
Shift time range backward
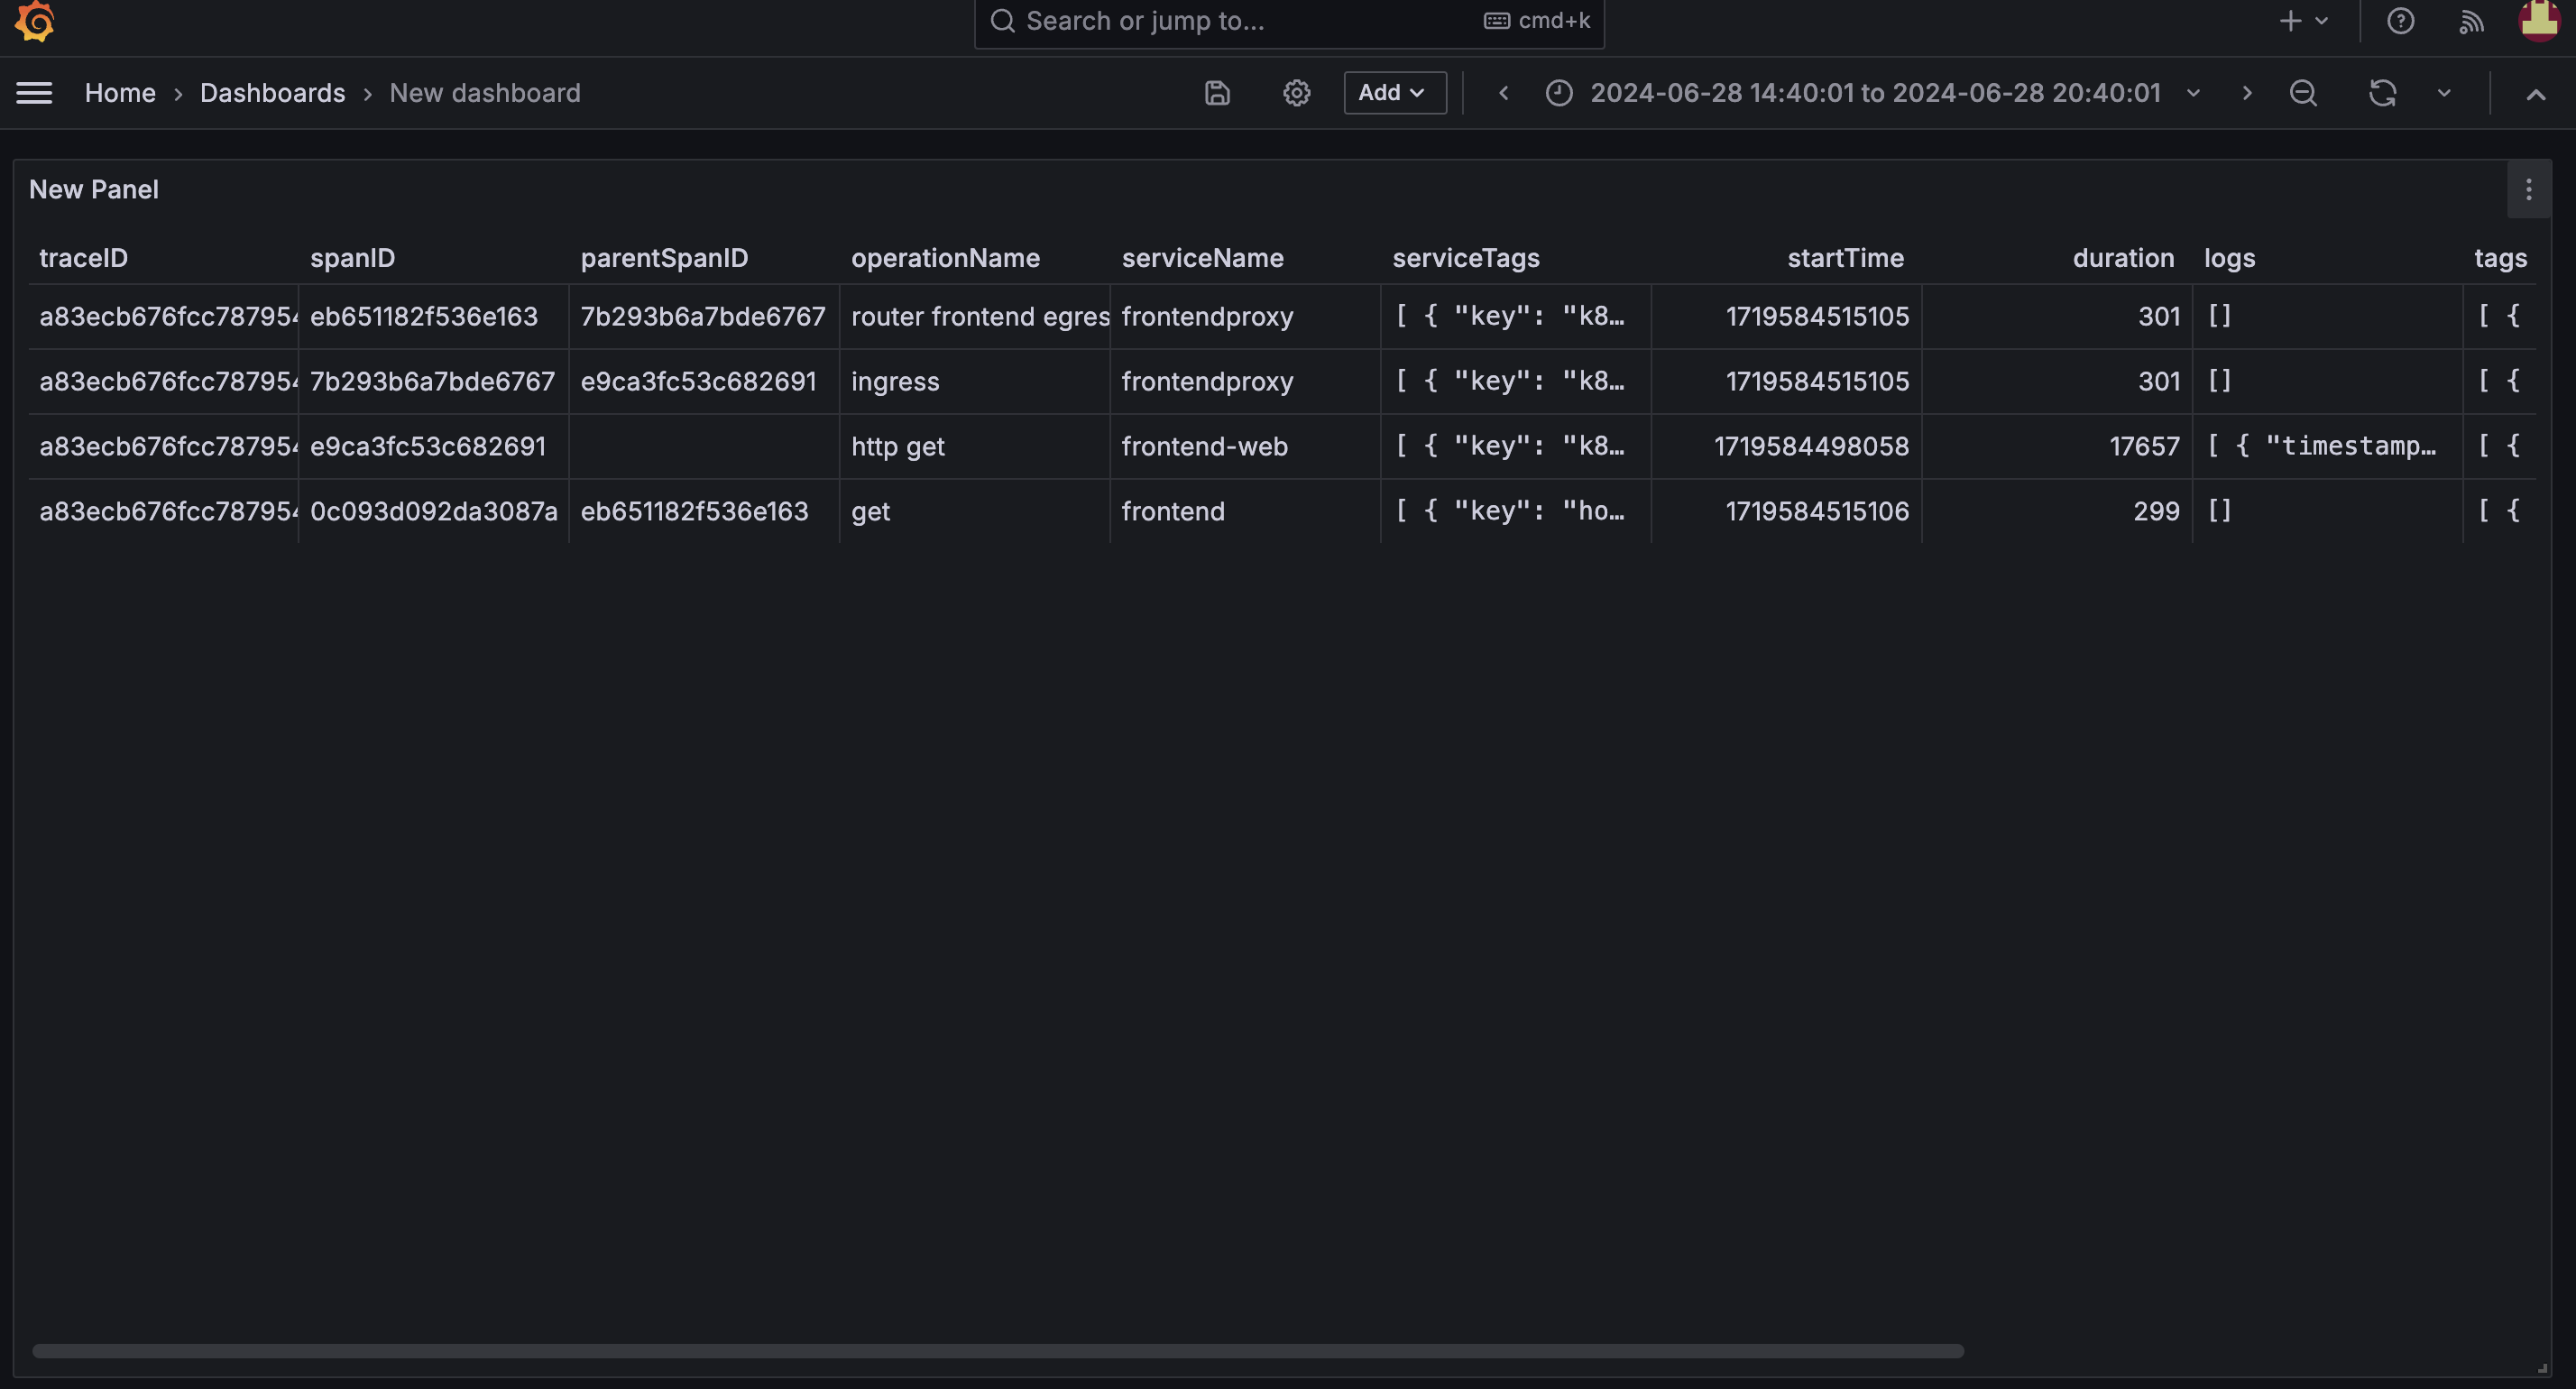(x=1503, y=93)
